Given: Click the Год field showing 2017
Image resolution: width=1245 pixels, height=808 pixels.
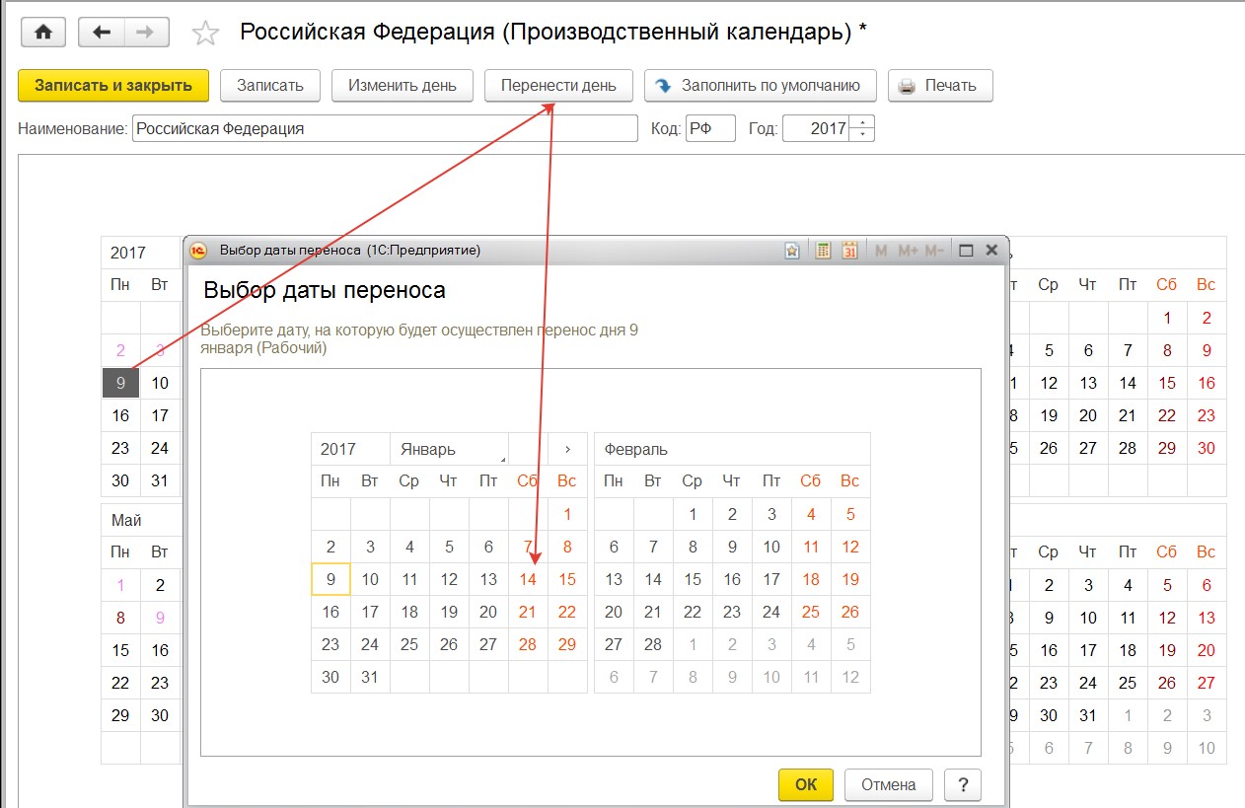Looking at the screenshot, I should click(817, 128).
